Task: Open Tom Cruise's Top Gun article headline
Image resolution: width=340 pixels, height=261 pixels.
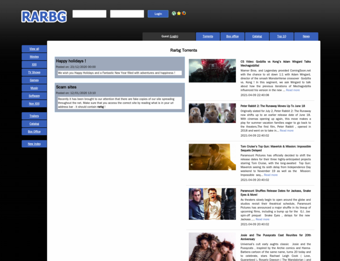Action: coord(276,148)
